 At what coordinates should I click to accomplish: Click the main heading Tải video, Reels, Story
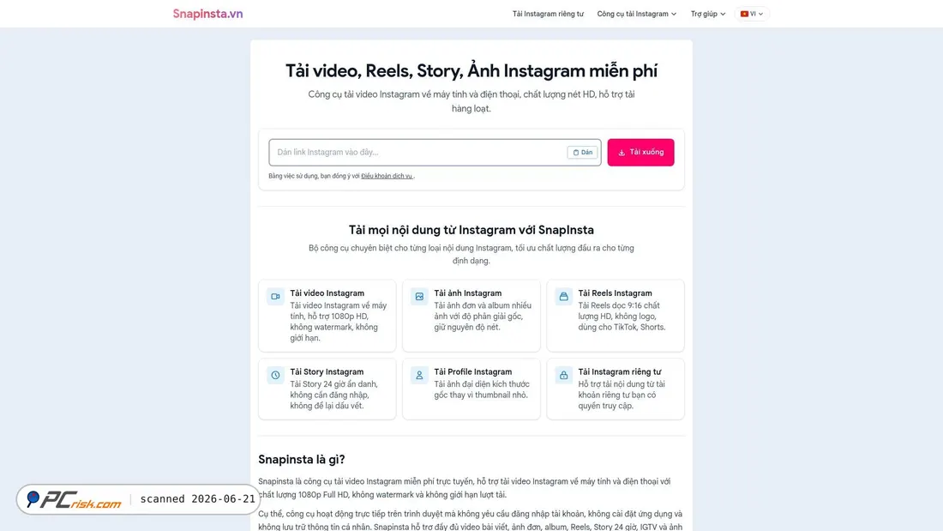(x=471, y=71)
